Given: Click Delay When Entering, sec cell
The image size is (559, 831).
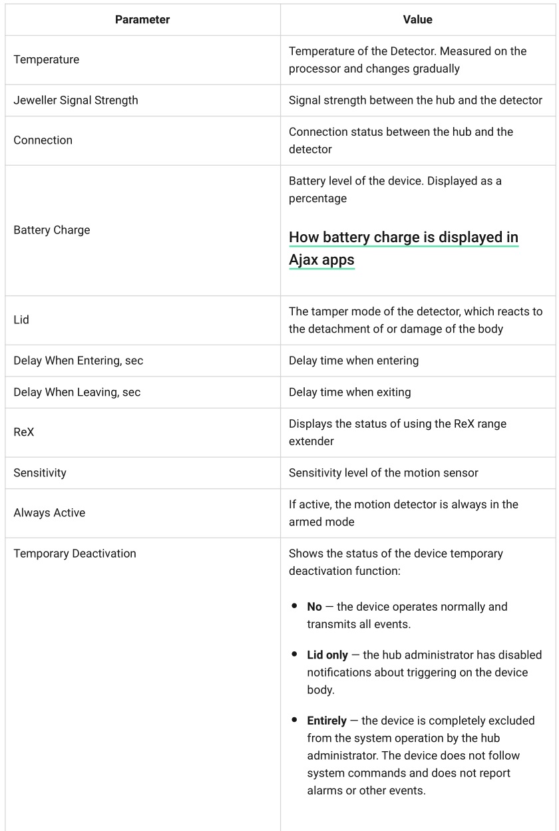Looking at the screenshot, I should (x=142, y=361).
